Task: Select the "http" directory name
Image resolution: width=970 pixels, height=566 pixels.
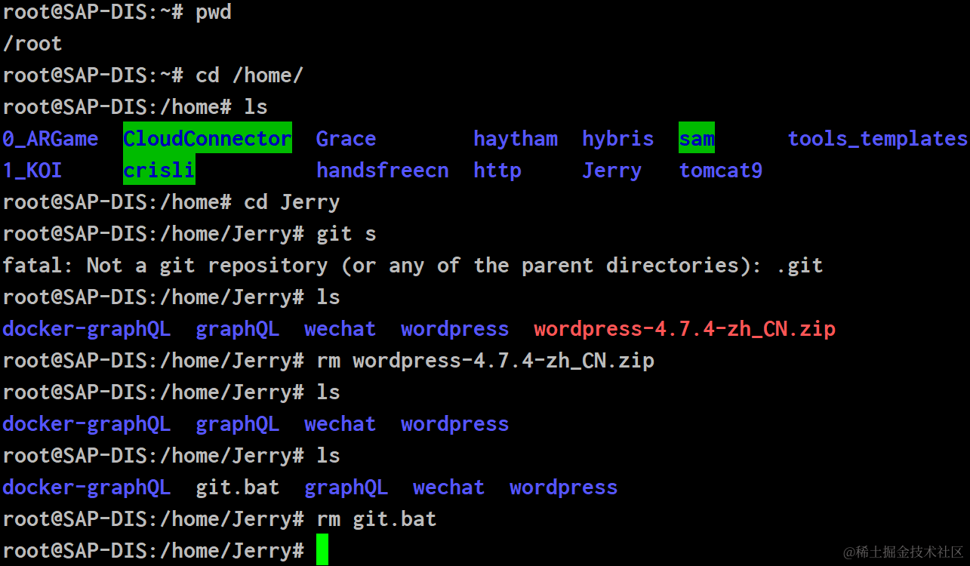Action: point(497,171)
